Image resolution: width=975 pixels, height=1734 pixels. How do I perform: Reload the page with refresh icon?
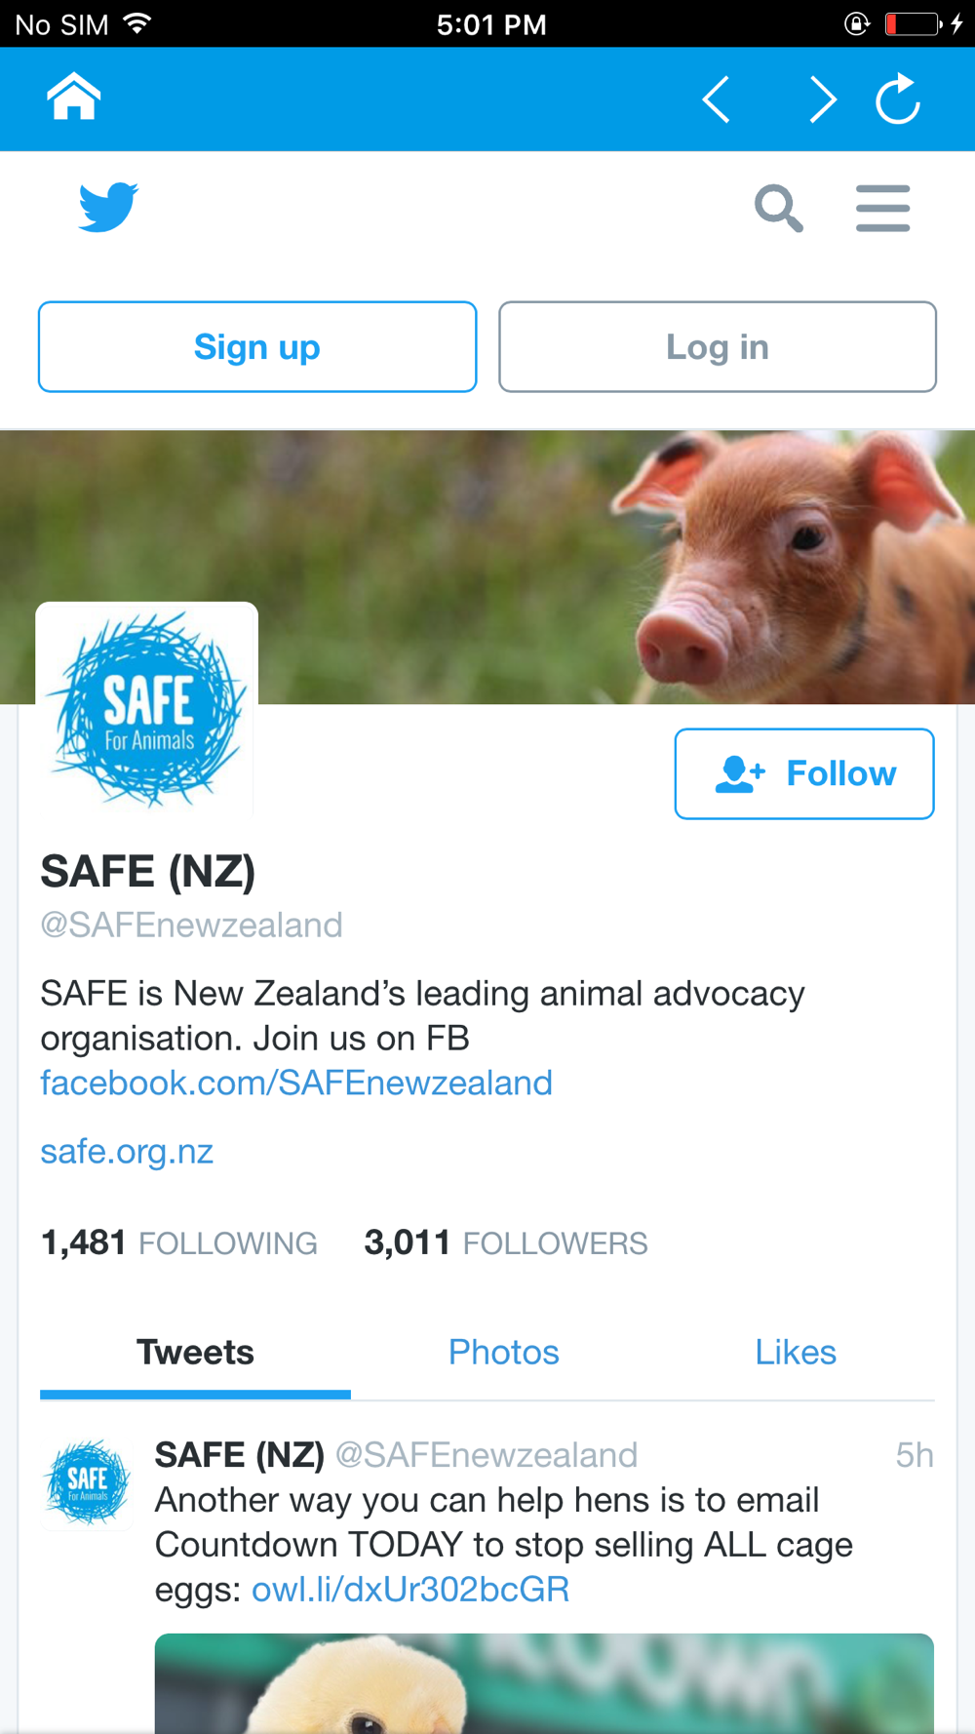pyautogui.click(x=898, y=99)
